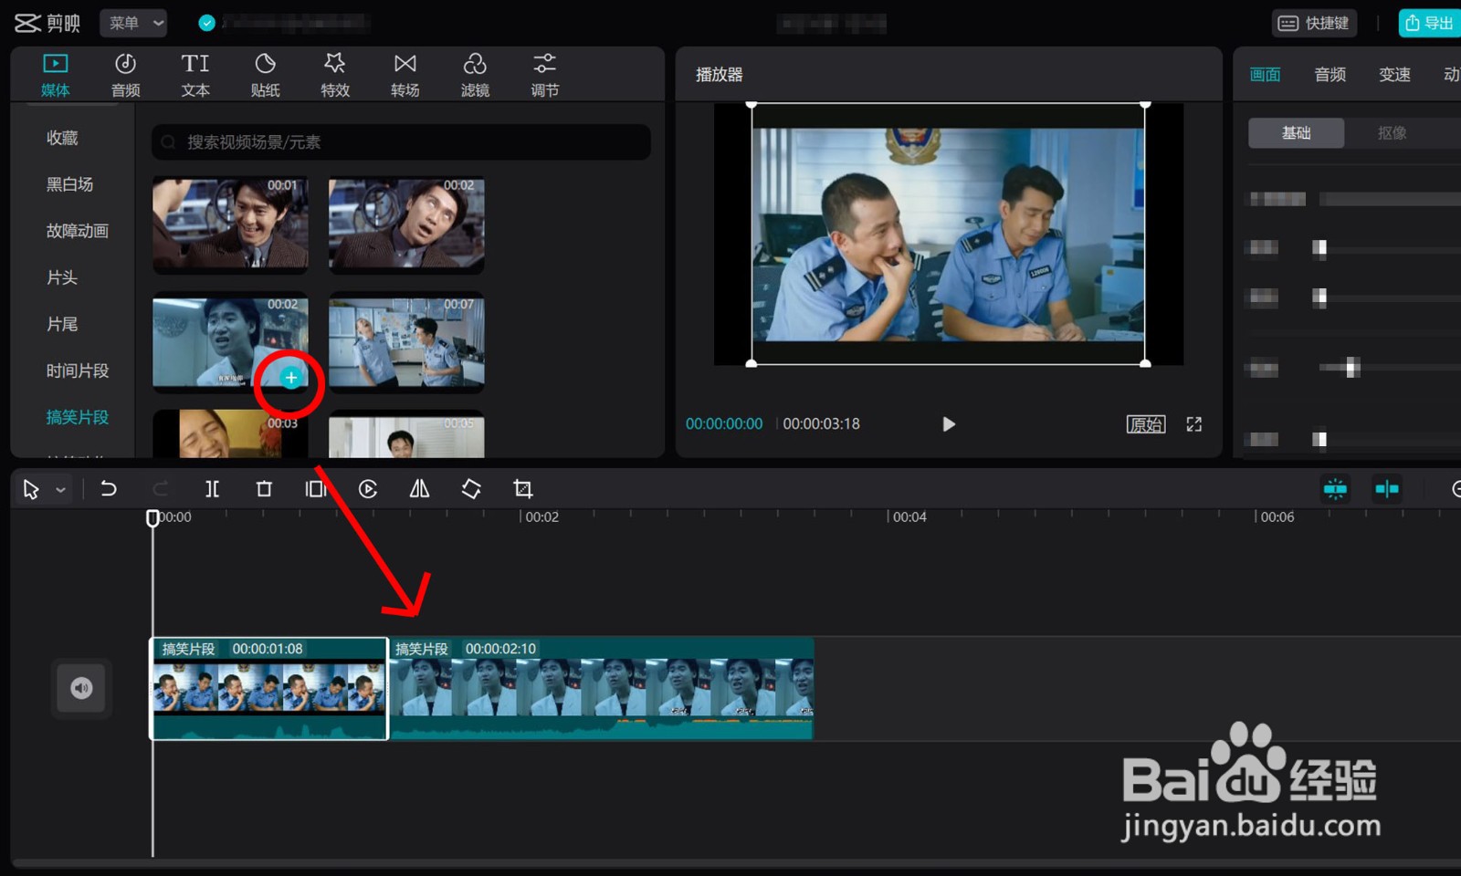Add clip with the plus icon
This screenshot has width=1461, height=876.
point(290,378)
